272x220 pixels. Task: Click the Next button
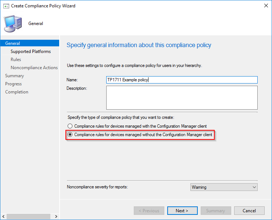click(182, 211)
